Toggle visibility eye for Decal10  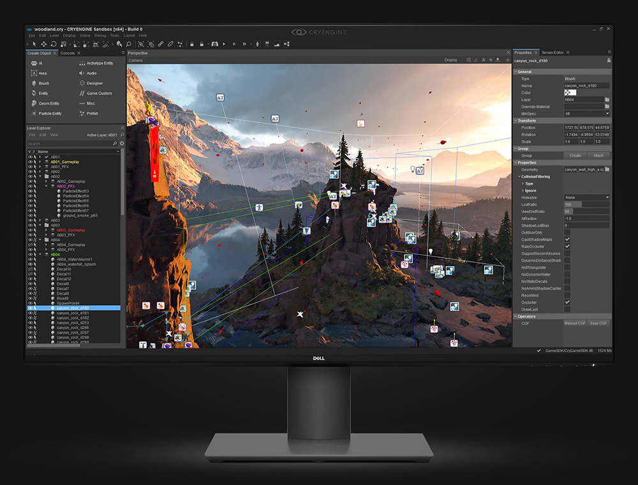30,269
